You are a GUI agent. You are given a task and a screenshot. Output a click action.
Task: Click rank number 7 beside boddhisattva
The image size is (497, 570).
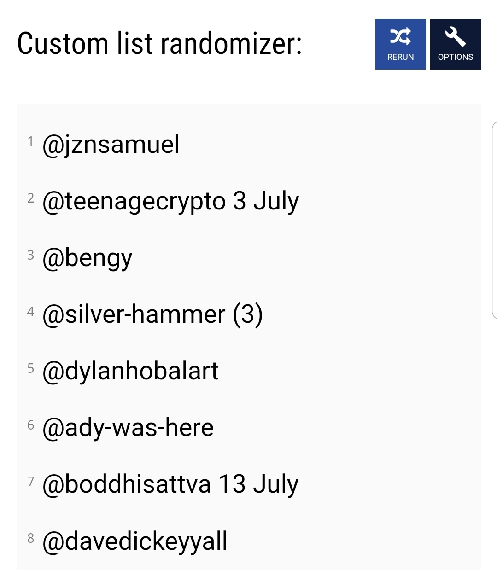(30, 481)
